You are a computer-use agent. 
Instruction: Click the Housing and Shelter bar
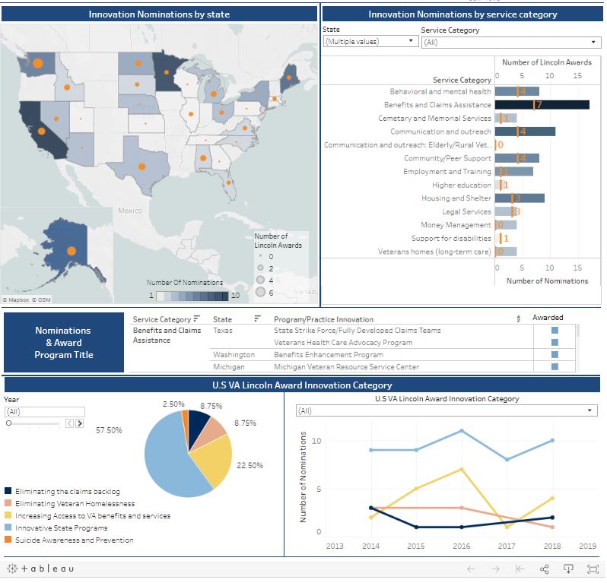[520, 198]
